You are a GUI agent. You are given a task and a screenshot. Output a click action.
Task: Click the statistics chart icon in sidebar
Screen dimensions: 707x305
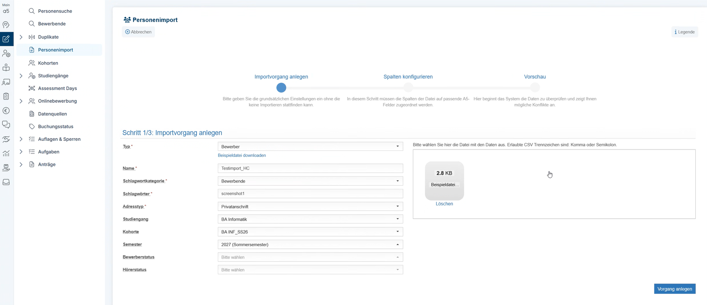point(6,154)
